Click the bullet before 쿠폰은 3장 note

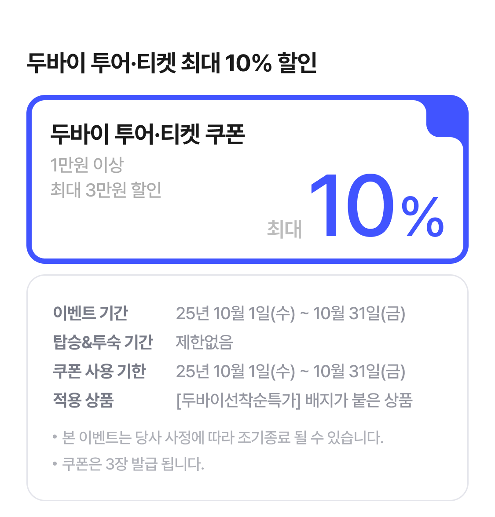point(55,464)
